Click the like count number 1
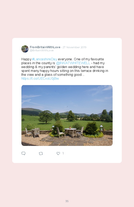 click(63, 153)
